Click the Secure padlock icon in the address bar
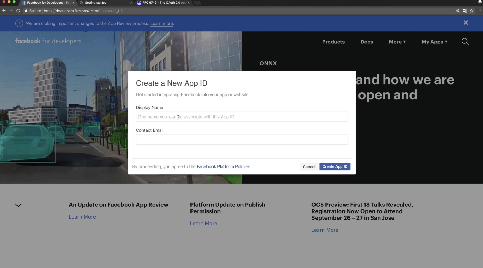 coord(26,11)
